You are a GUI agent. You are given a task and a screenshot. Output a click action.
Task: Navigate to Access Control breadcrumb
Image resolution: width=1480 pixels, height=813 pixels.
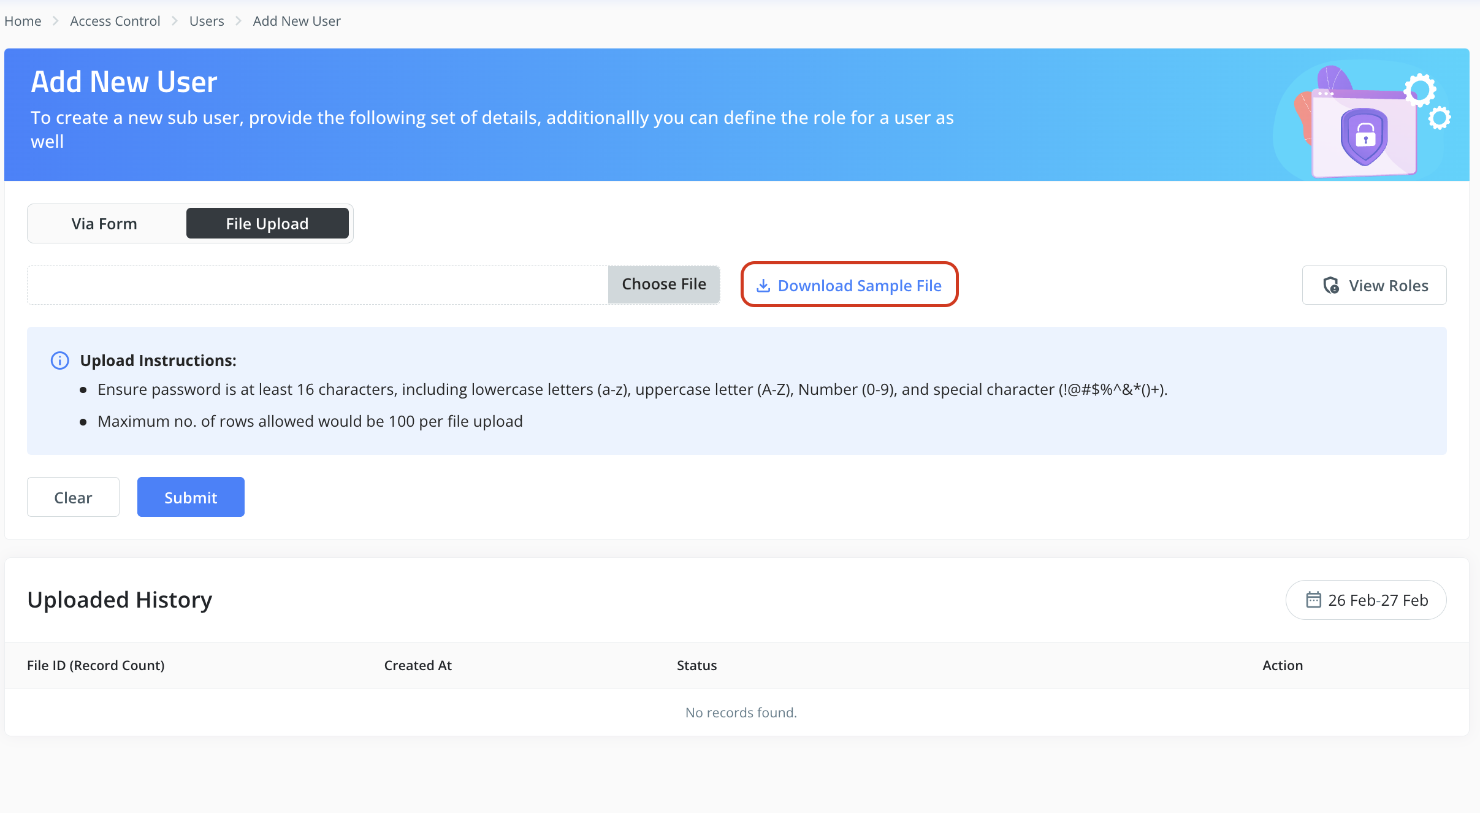(115, 21)
